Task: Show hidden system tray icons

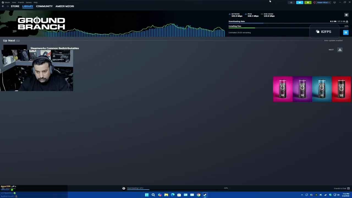Action: [x=302, y=195]
